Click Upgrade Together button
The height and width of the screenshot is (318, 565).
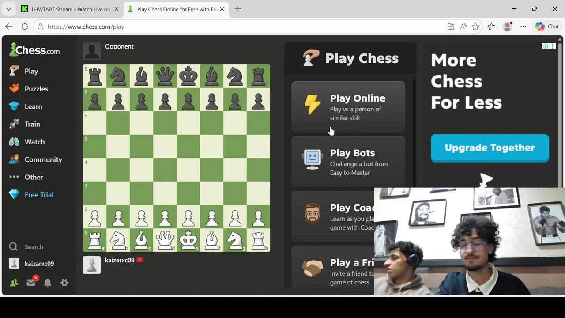click(490, 148)
